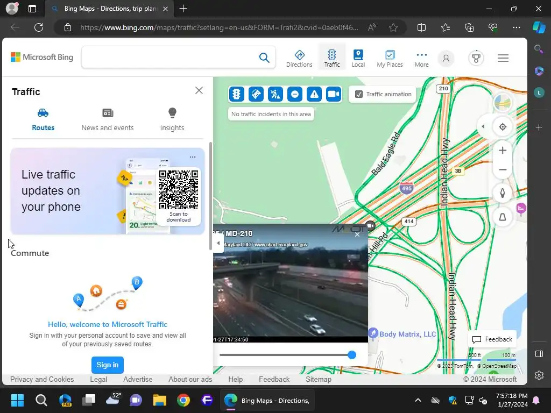Open the split screen button
The height and width of the screenshot is (413, 551).
tap(421, 27)
